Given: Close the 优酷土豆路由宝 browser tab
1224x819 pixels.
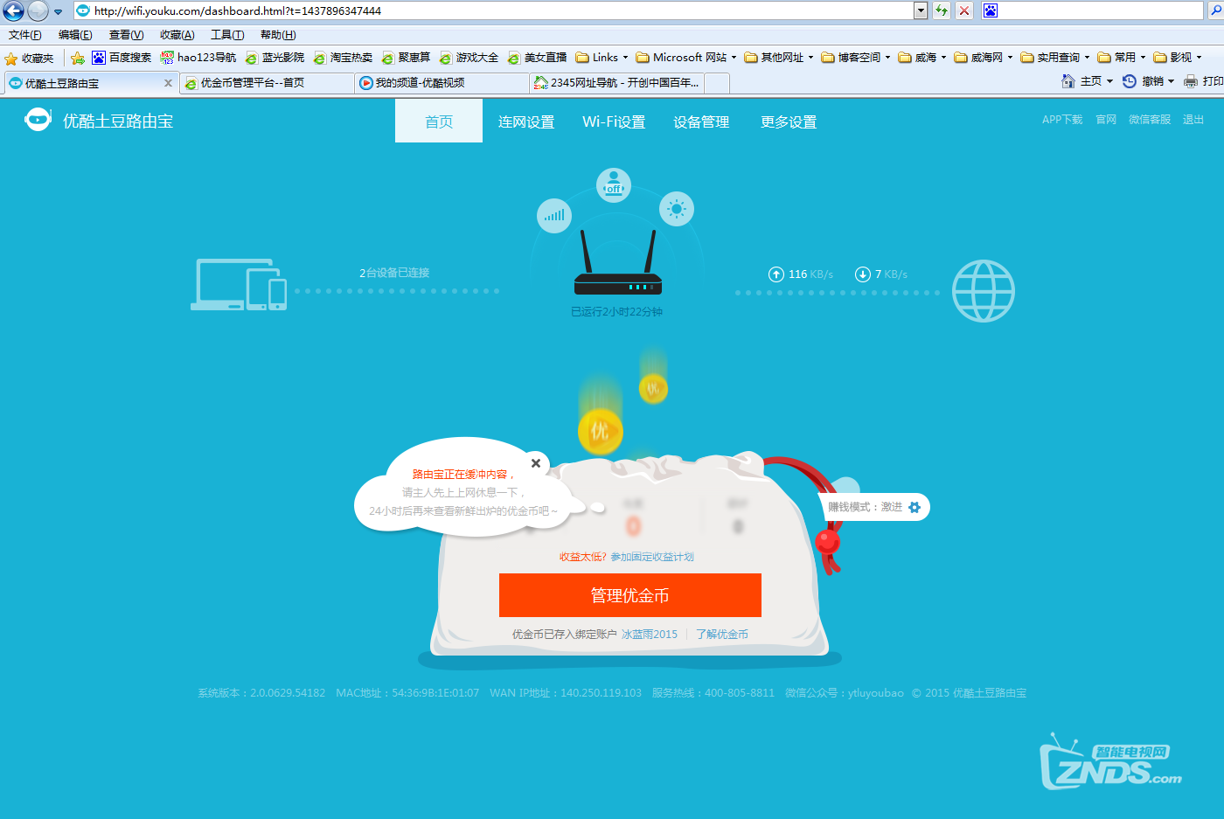Looking at the screenshot, I should [168, 83].
